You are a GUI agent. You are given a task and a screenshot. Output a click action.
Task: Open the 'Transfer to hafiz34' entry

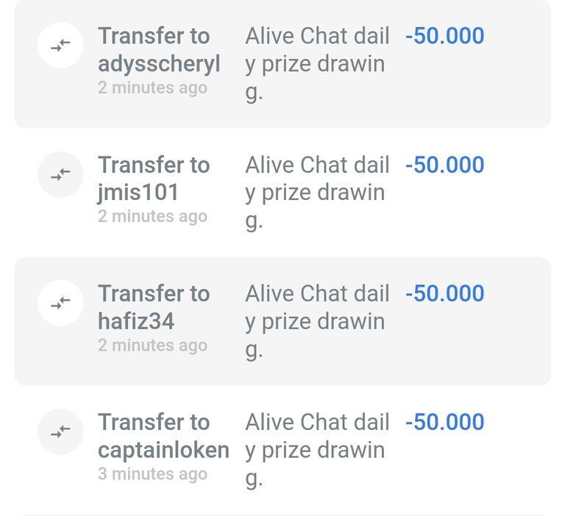(x=282, y=321)
